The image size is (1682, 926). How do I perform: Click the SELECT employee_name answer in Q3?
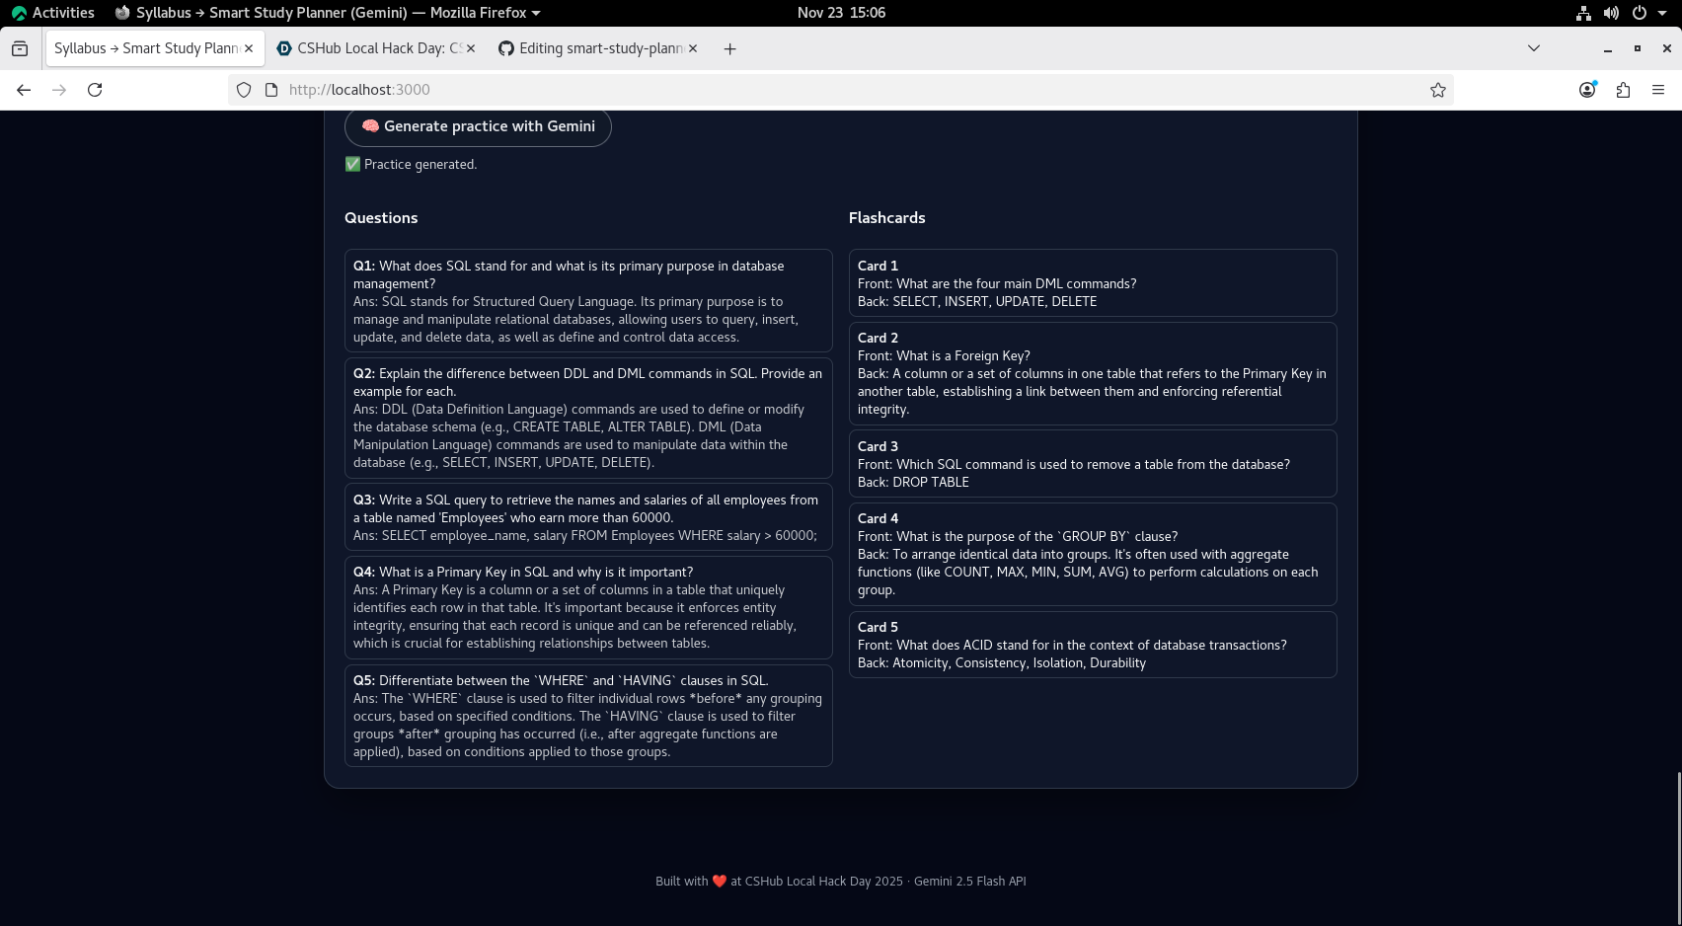coord(585,536)
